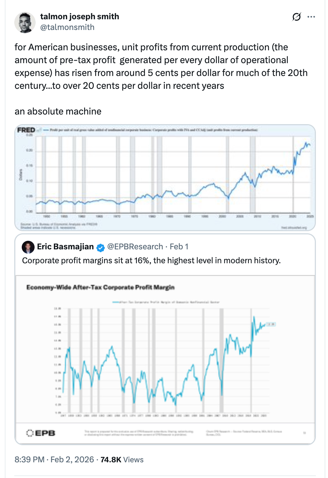
Task: Click Eric Basmajian's small profile avatar
Action: click(28, 247)
